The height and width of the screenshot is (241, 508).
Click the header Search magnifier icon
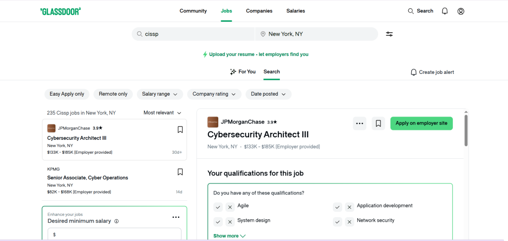tap(410, 11)
